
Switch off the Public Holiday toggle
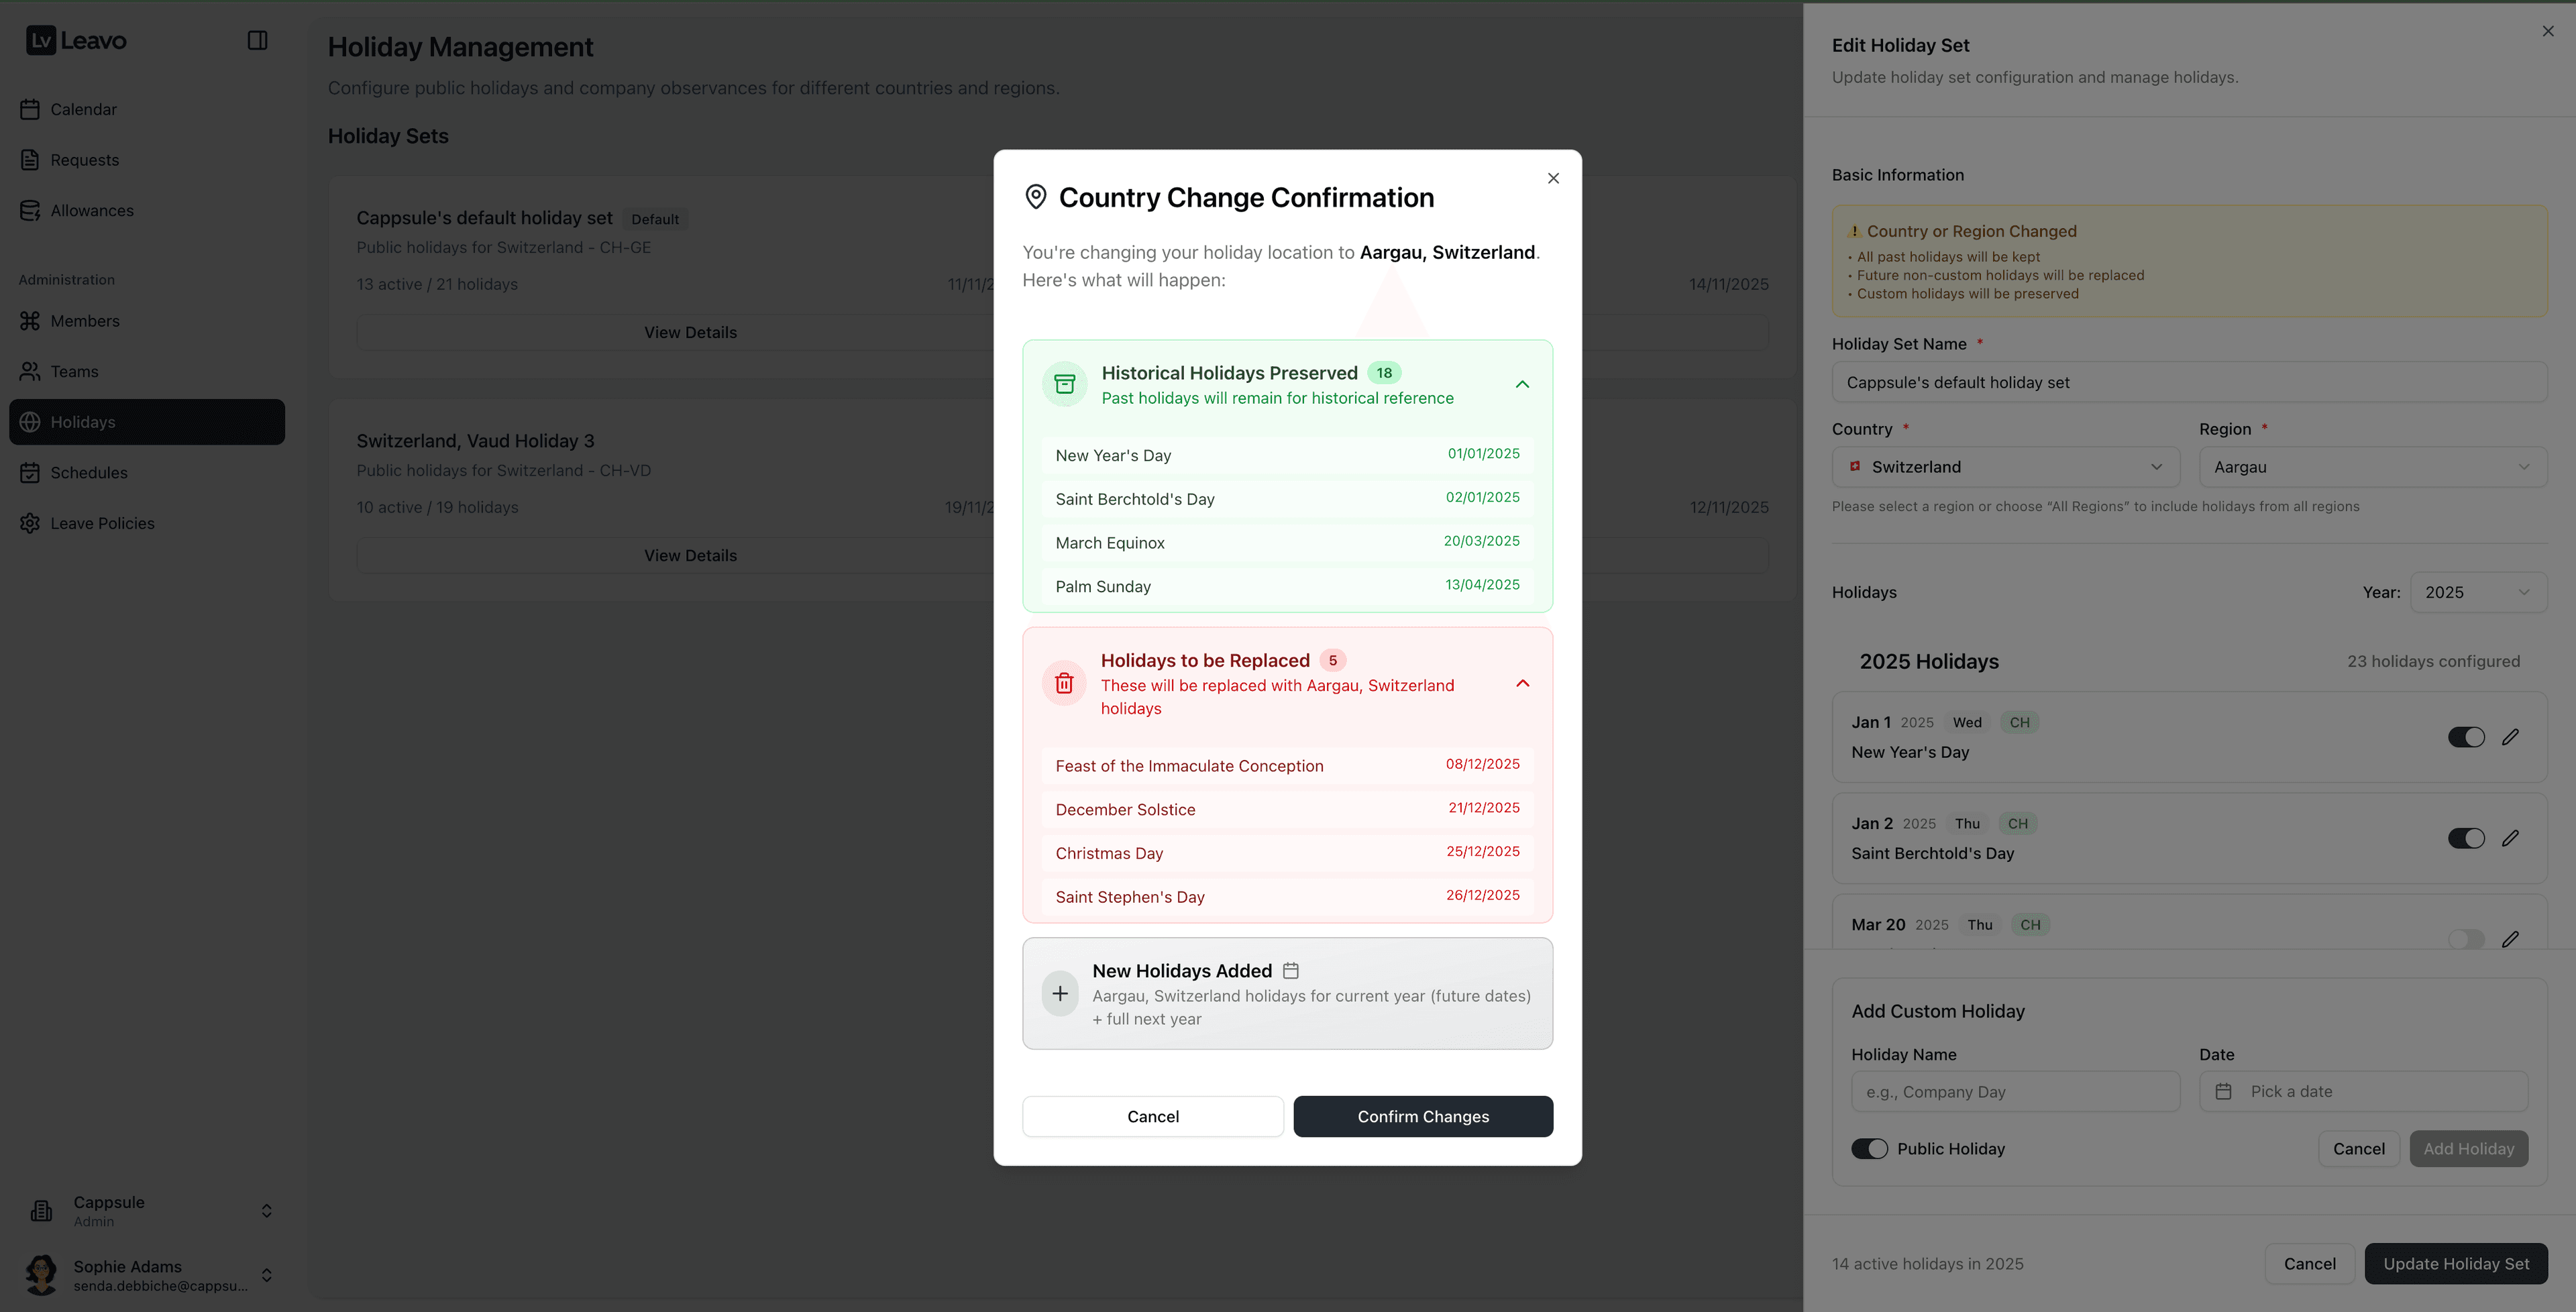point(1869,1148)
